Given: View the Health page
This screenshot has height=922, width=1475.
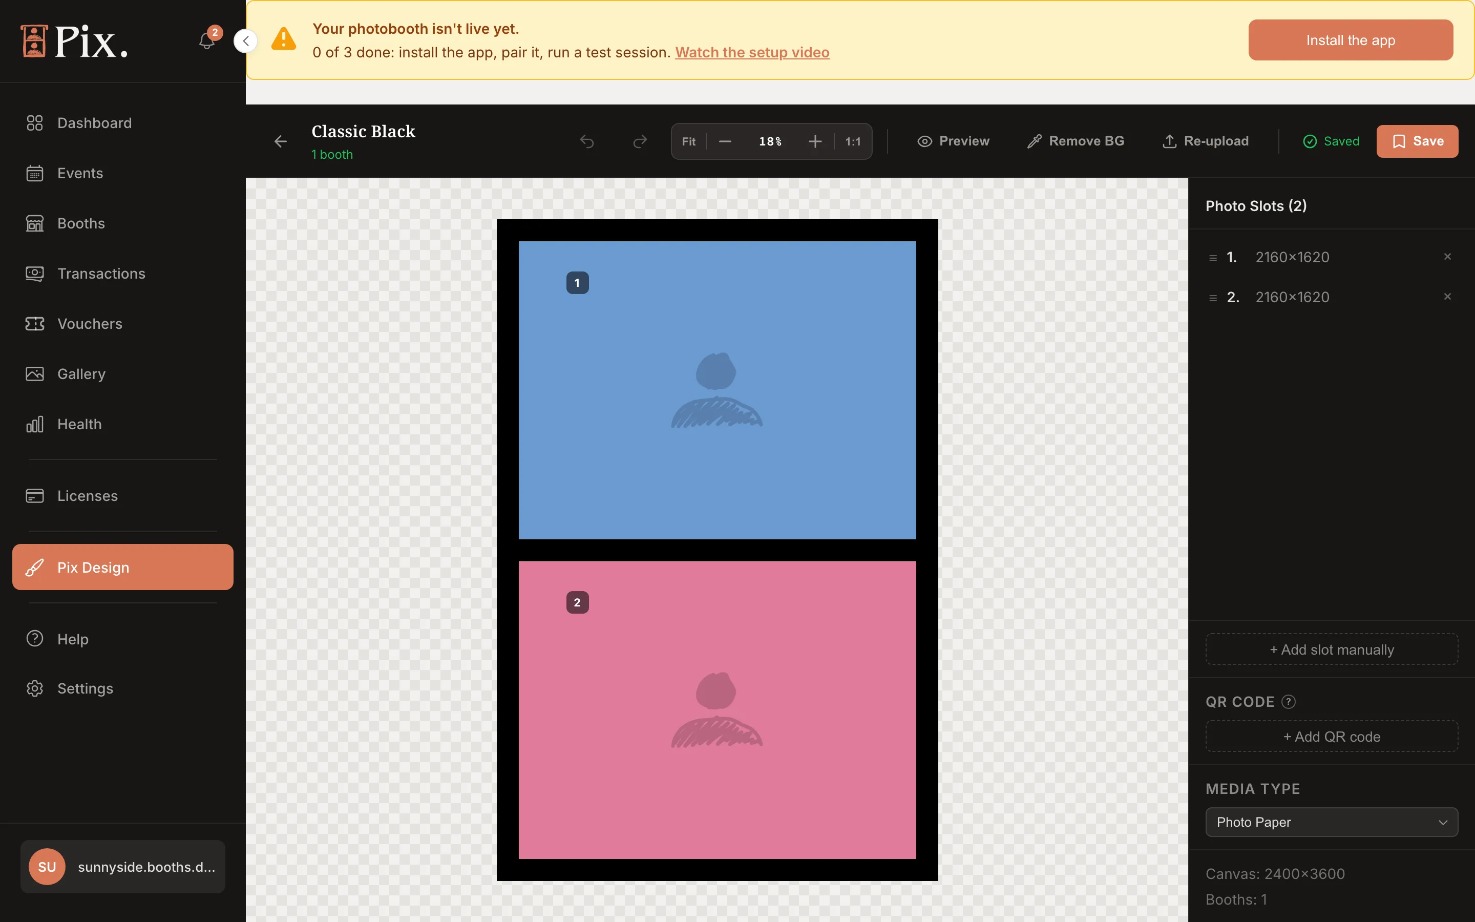Looking at the screenshot, I should click(x=122, y=425).
